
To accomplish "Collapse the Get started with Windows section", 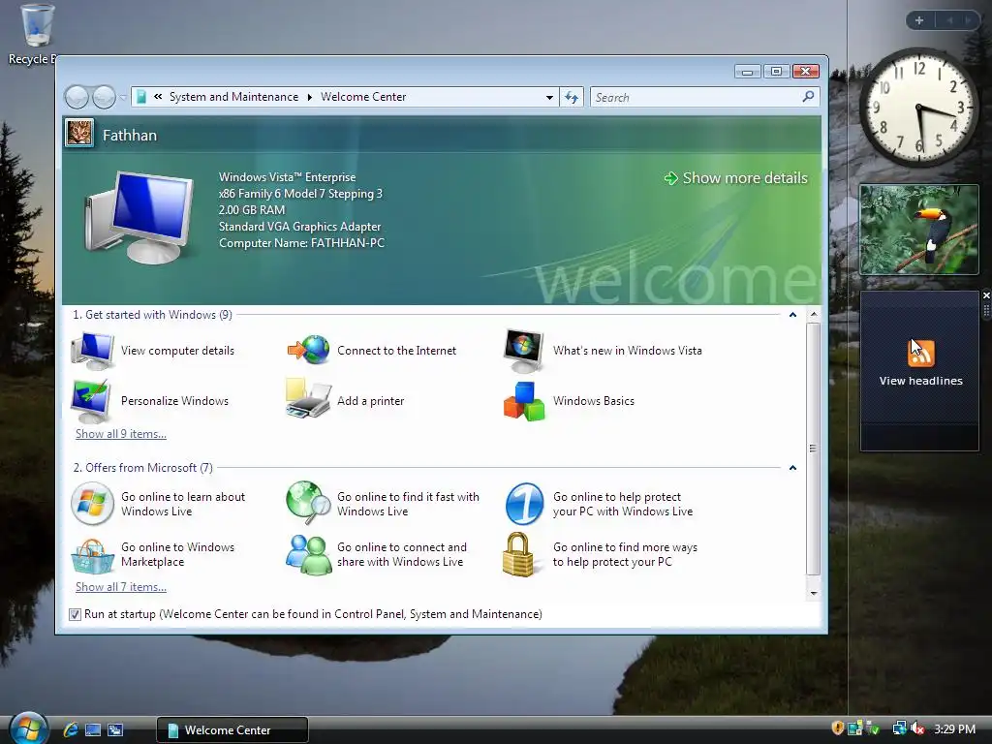I will (x=792, y=315).
